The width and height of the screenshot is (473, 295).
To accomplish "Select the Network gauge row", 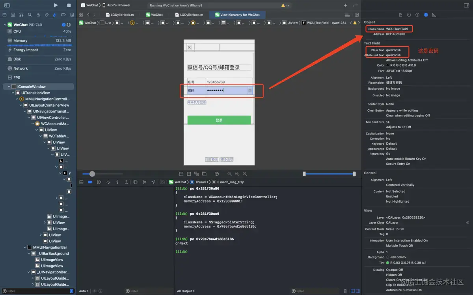I will [x=39, y=68].
